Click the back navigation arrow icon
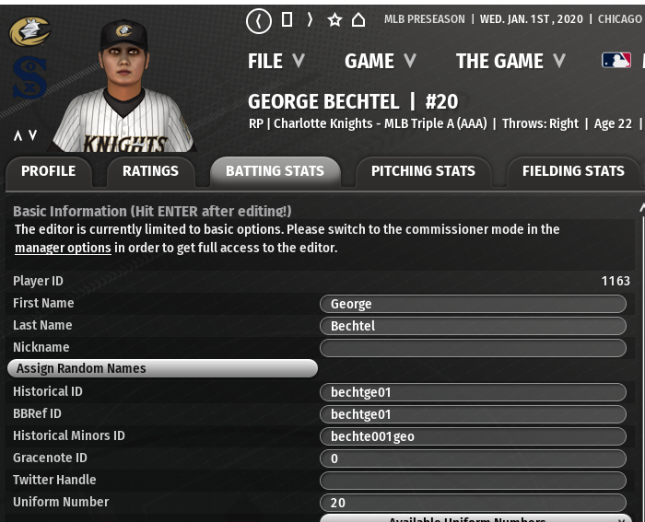 (259, 20)
